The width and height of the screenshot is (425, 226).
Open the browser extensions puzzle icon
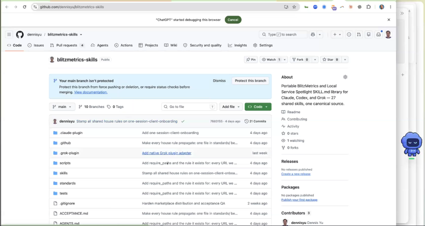369,7
